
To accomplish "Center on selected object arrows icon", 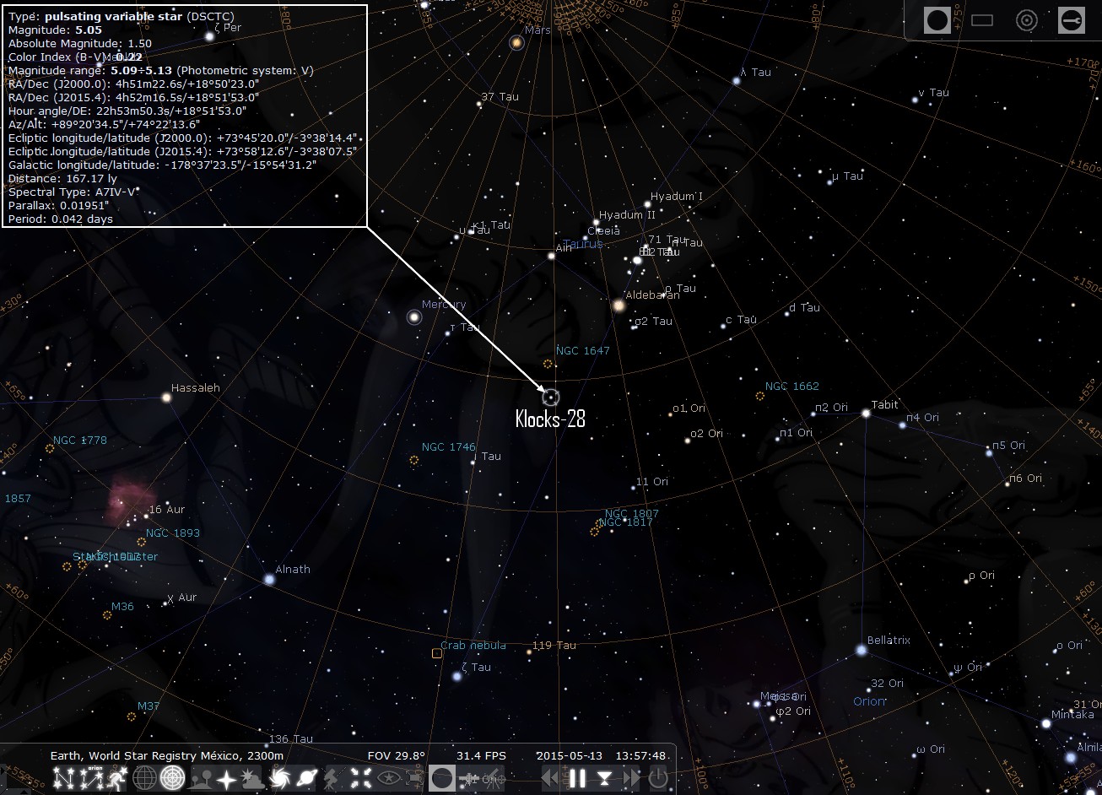I will pyautogui.click(x=361, y=778).
